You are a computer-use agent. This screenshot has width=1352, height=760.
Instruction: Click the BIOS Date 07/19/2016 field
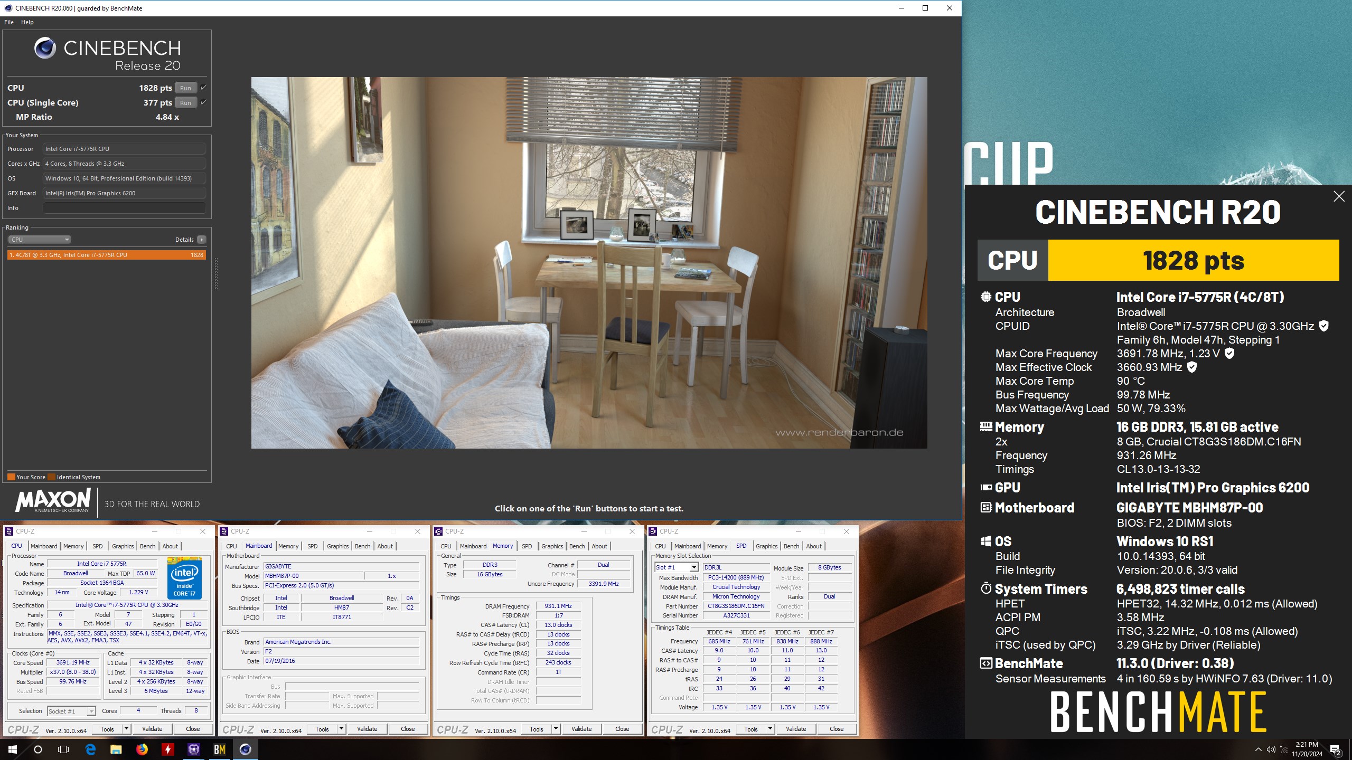[x=341, y=661]
